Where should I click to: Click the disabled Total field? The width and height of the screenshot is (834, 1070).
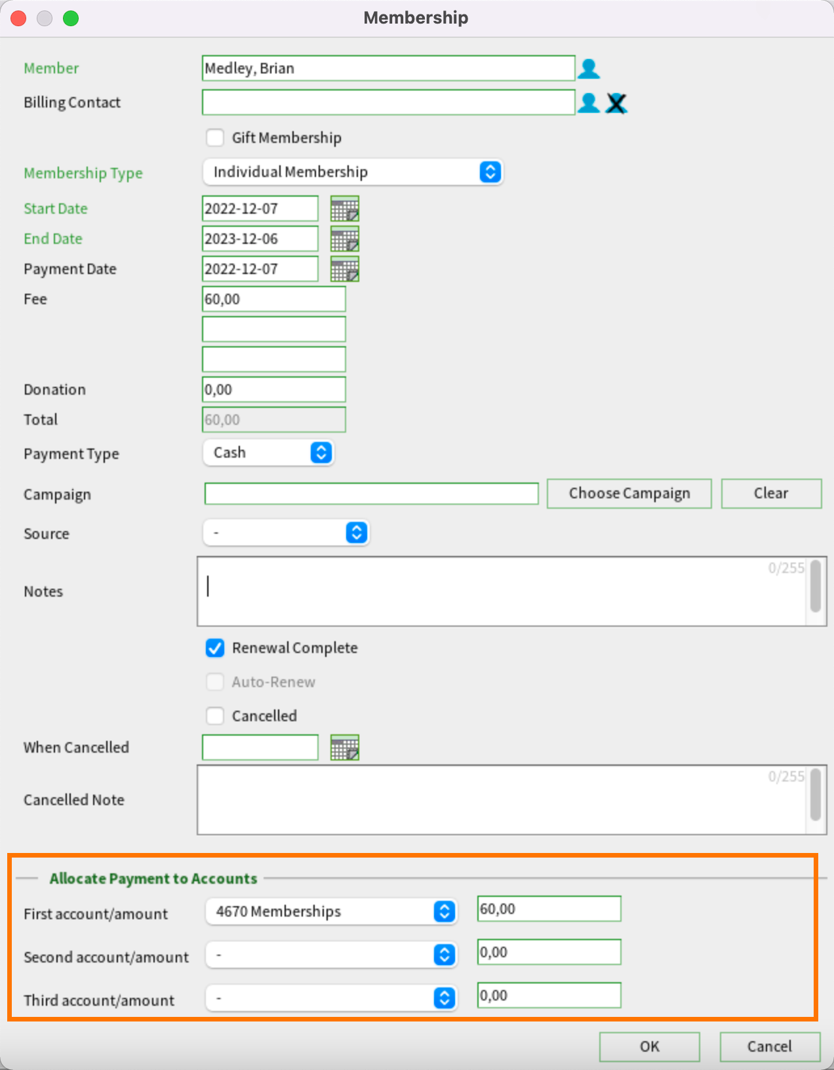tap(274, 420)
